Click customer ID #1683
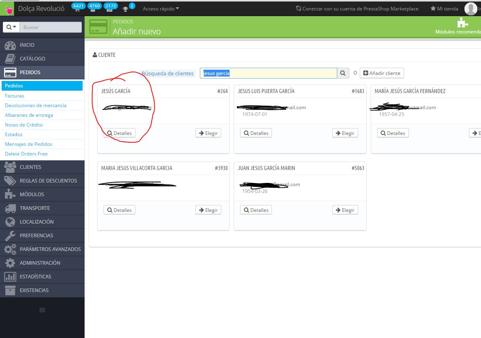 click(358, 91)
